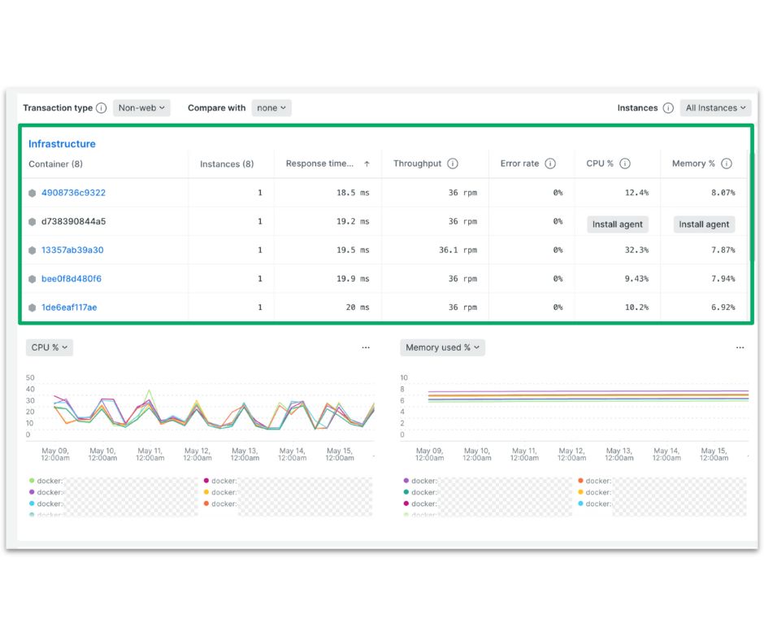Screen dimensions: 764x641
Task: Click May 14 label on Memory chart axis
Action: click(666, 454)
